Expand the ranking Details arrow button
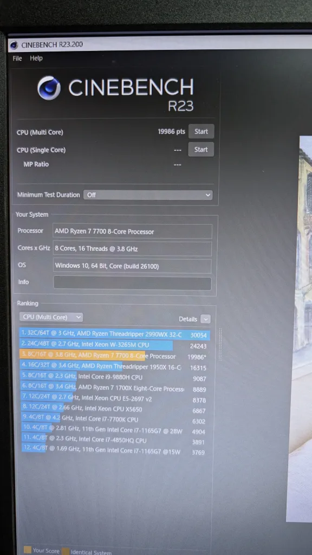This screenshot has height=555, width=312. tap(205, 319)
